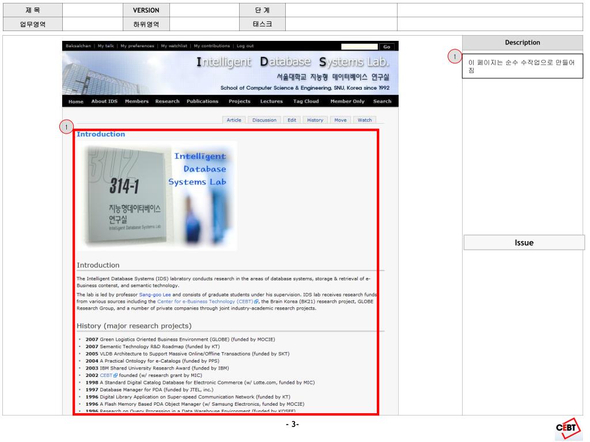Screen dimensions: 590x442
Task: Click the Intelligent Database Systems Lab banner
Action: coord(230,73)
